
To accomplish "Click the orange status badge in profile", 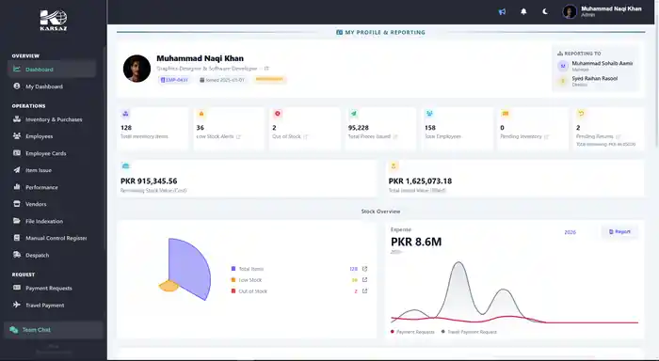I will tap(269, 79).
